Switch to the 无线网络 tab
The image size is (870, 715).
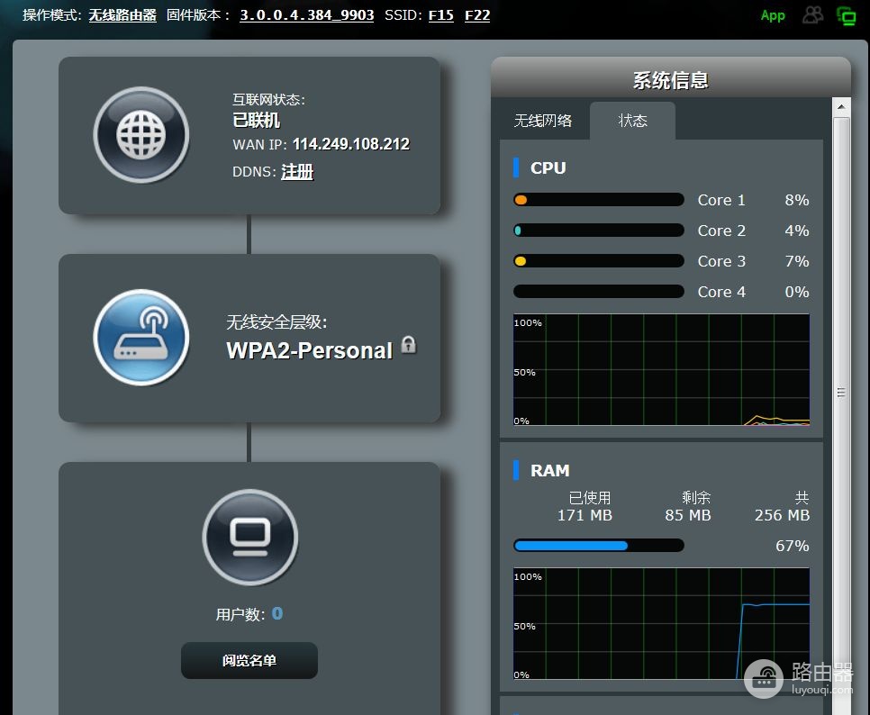click(x=543, y=121)
